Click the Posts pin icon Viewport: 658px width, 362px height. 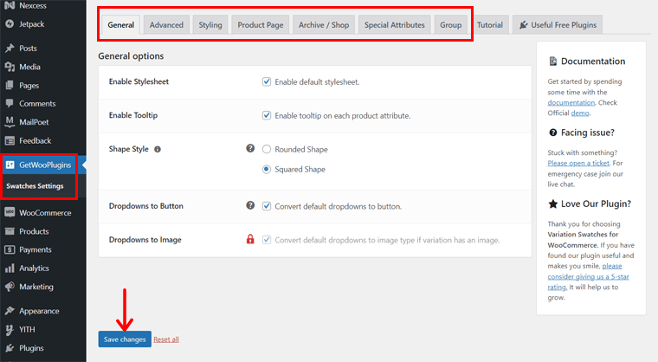(10, 48)
